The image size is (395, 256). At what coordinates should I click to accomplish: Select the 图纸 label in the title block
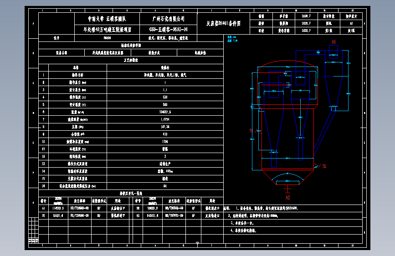(x=329, y=23)
